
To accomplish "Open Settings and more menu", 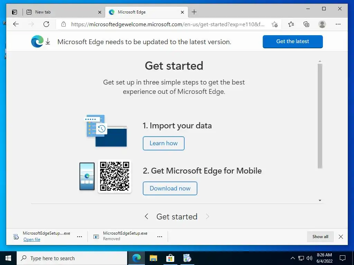I will pyautogui.click(x=338, y=24).
